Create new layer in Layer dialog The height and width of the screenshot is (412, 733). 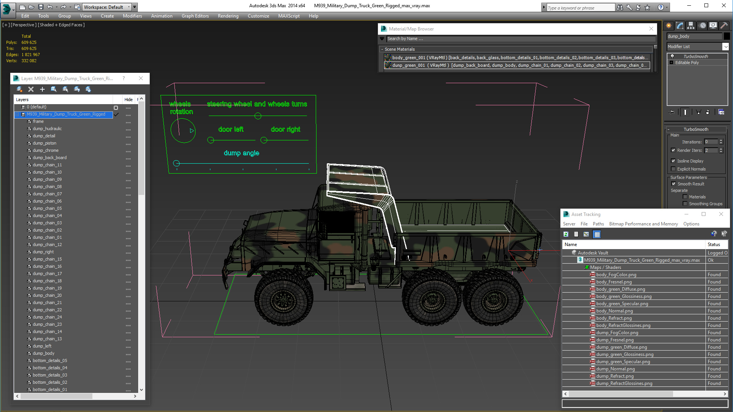[19, 89]
